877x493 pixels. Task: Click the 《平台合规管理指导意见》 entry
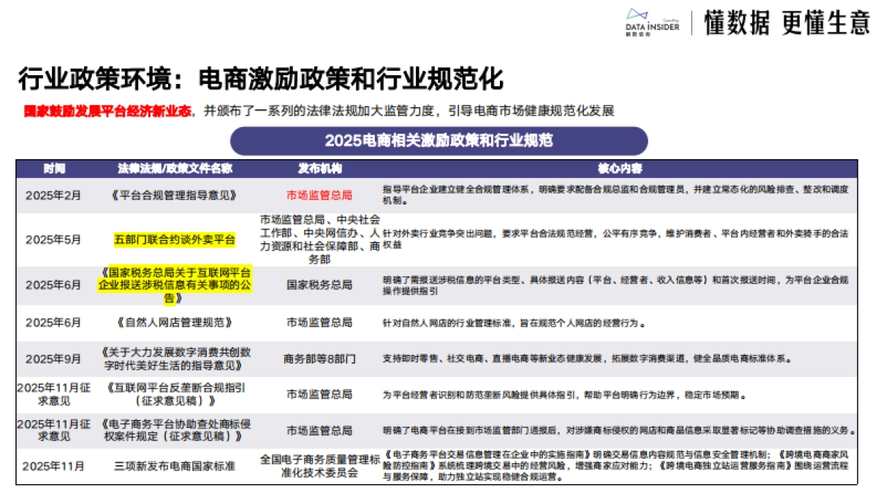click(175, 195)
